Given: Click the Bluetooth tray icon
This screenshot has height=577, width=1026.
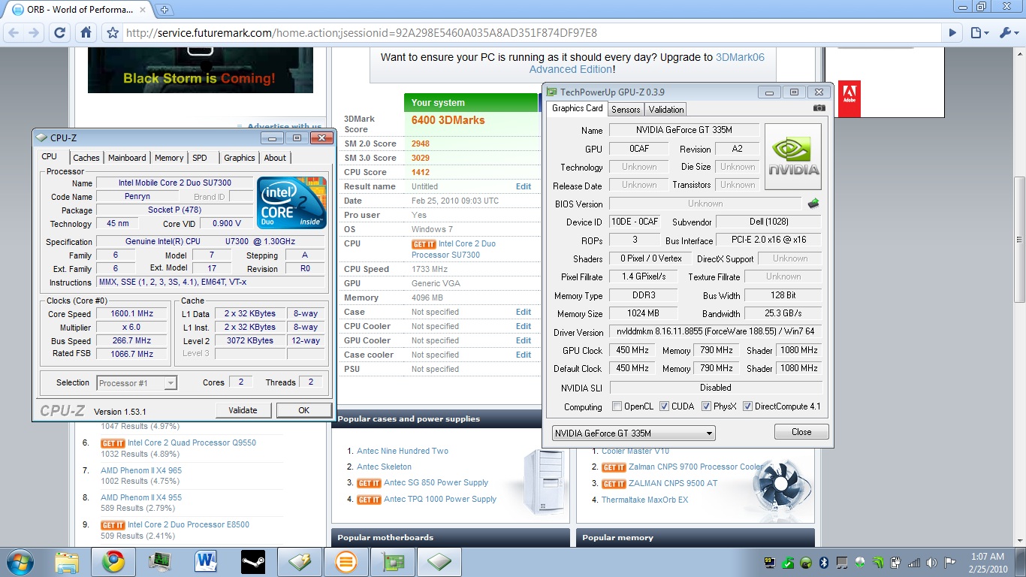Looking at the screenshot, I should (x=822, y=562).
